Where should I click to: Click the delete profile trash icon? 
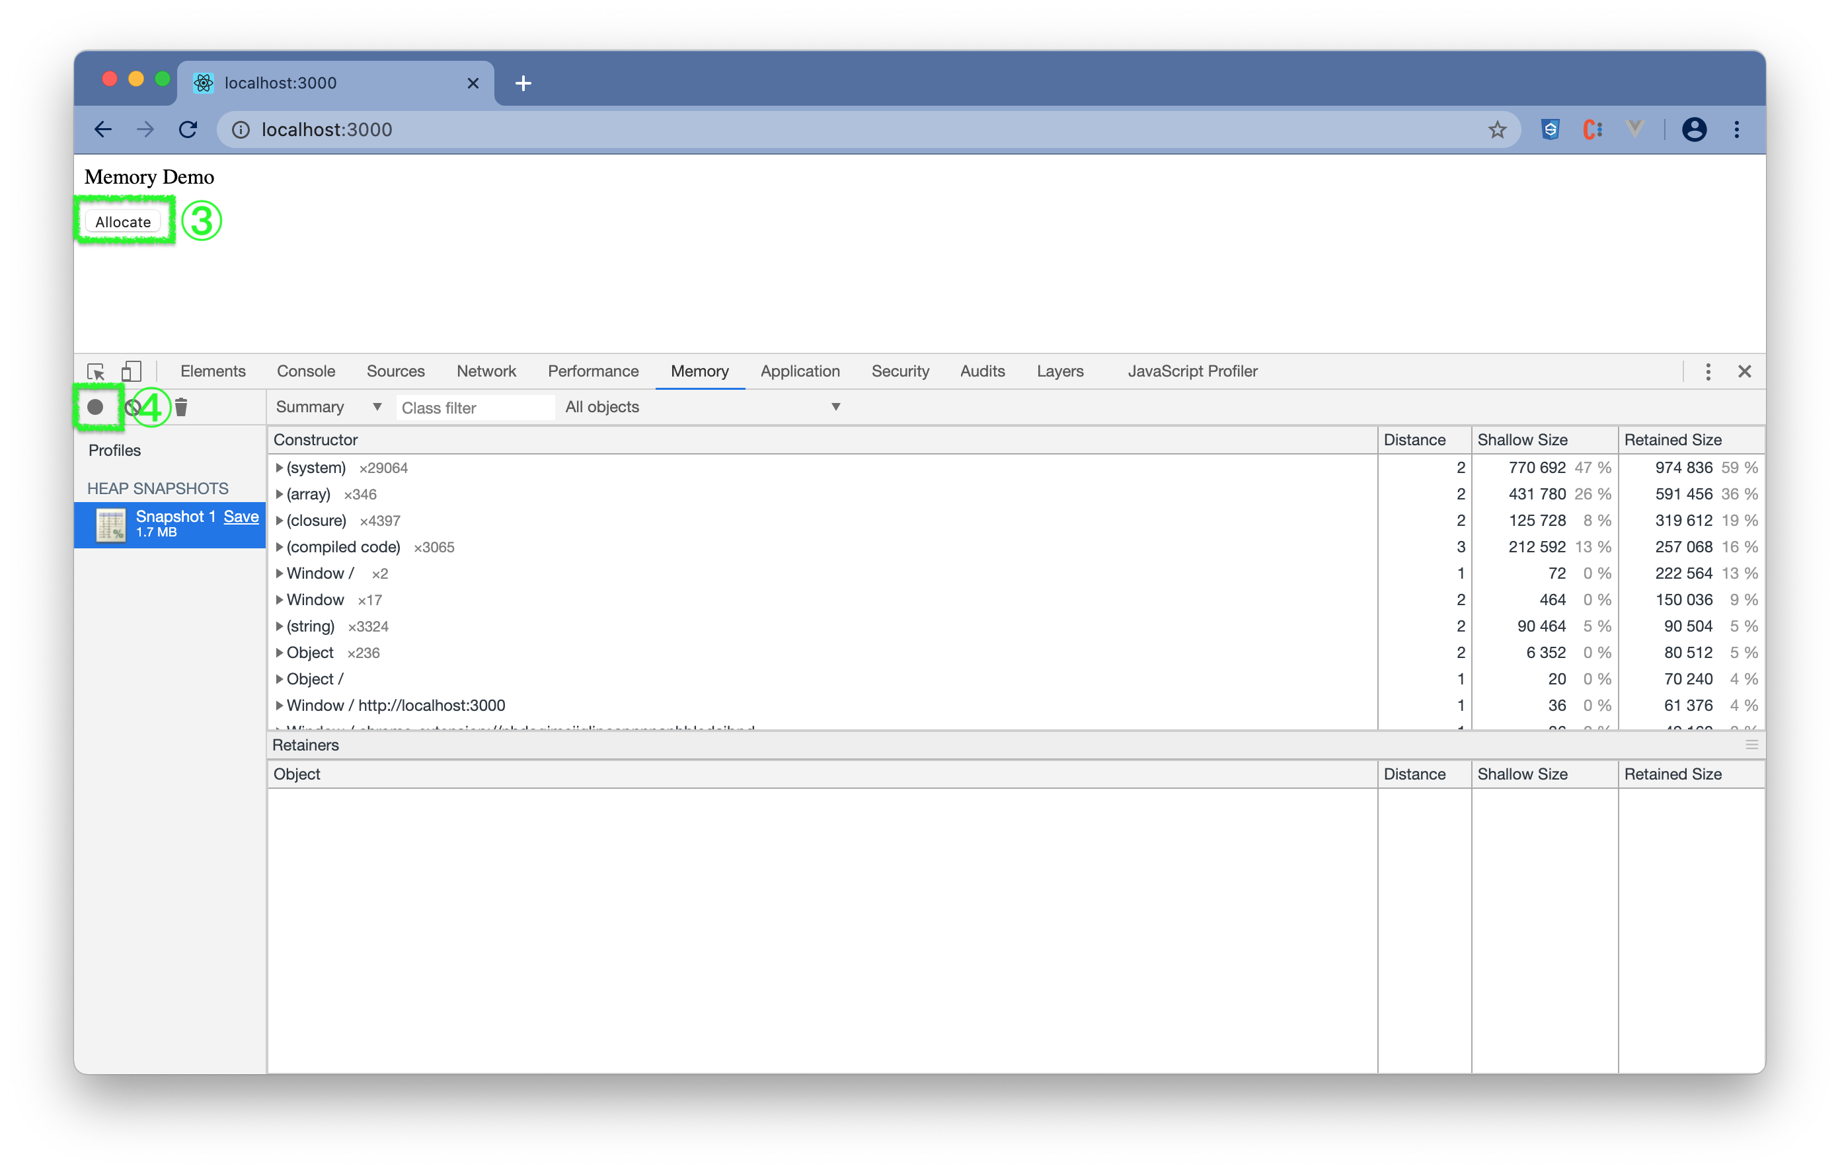coord(181,407)
